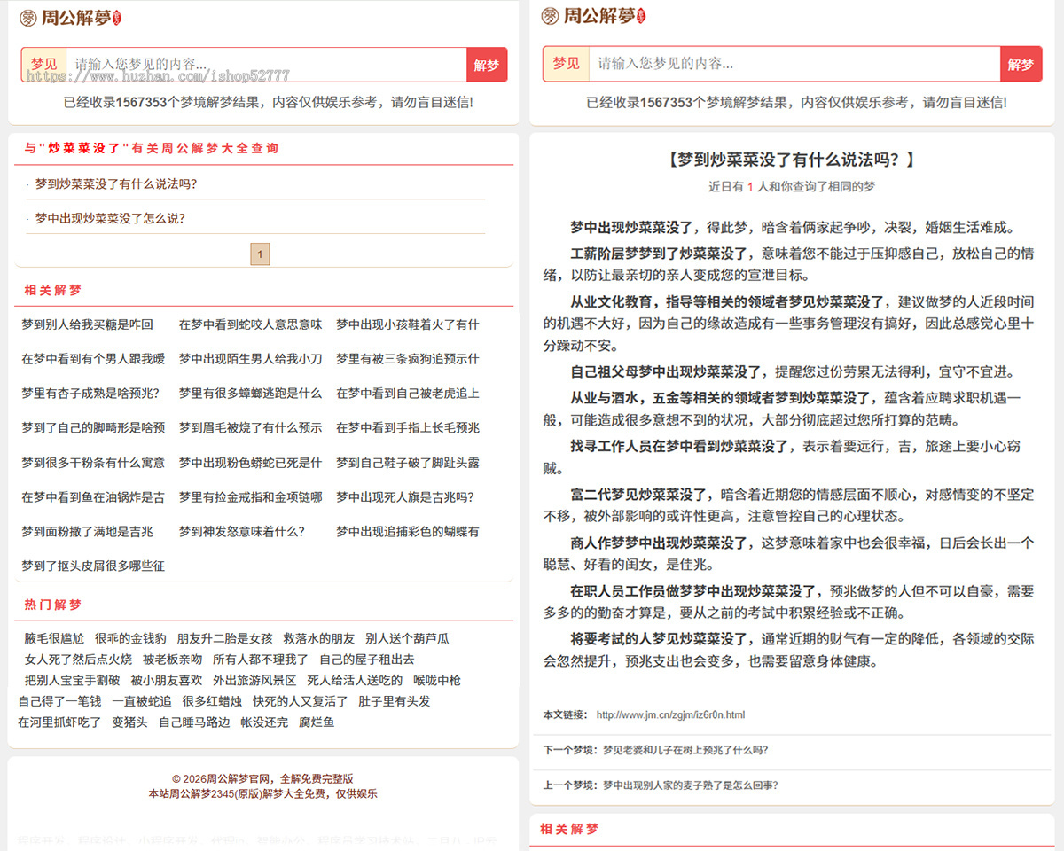The image size is (1064, 851).
Task: Open hot dream 死人给活人送吃的
Action: tap(355, 681)
